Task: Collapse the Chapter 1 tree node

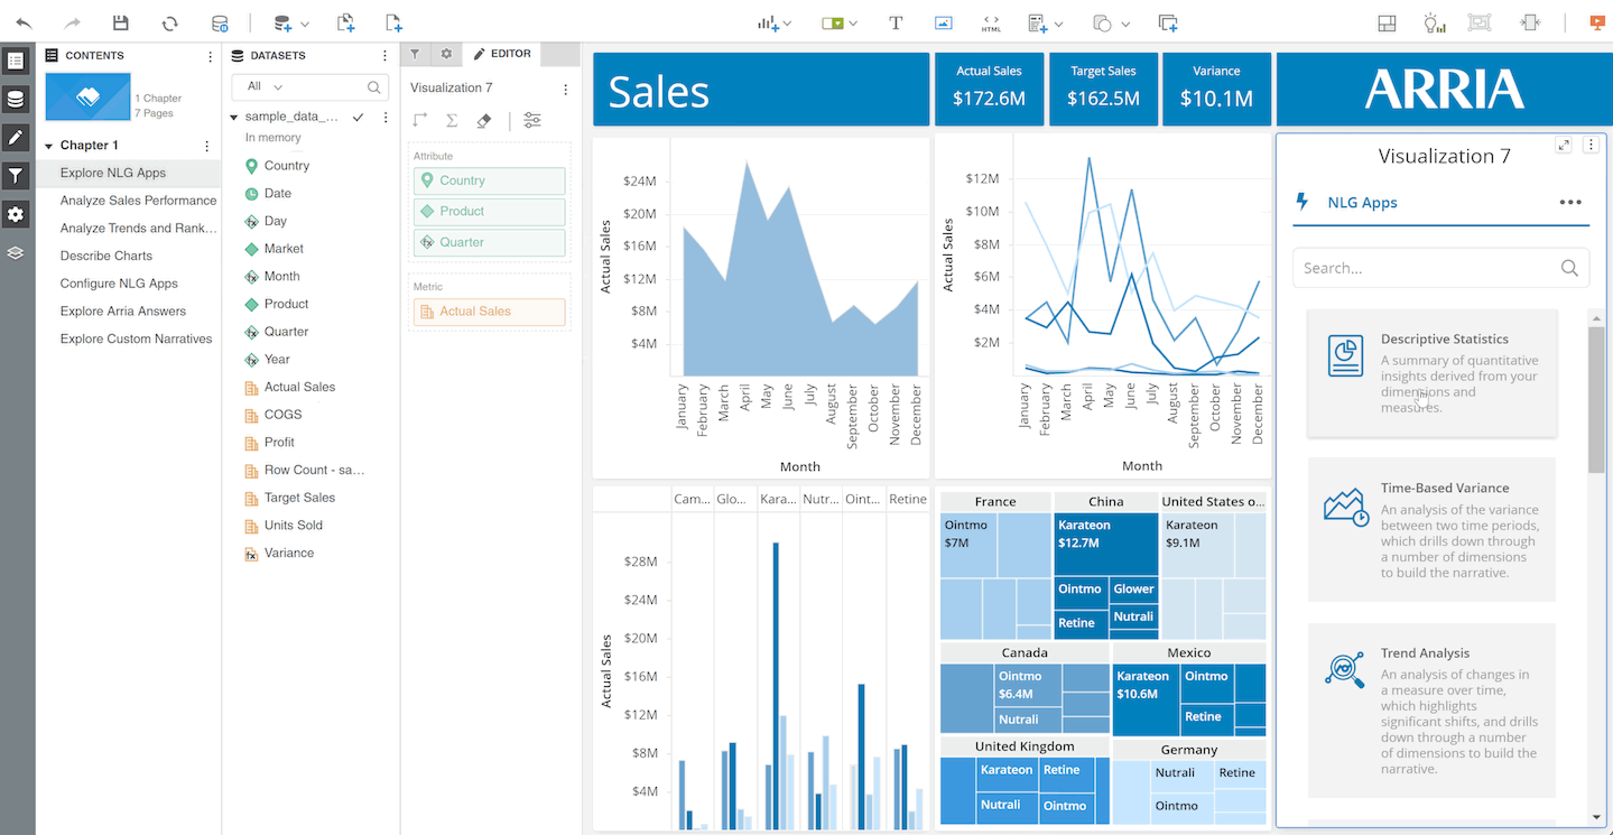Action: 48,146
